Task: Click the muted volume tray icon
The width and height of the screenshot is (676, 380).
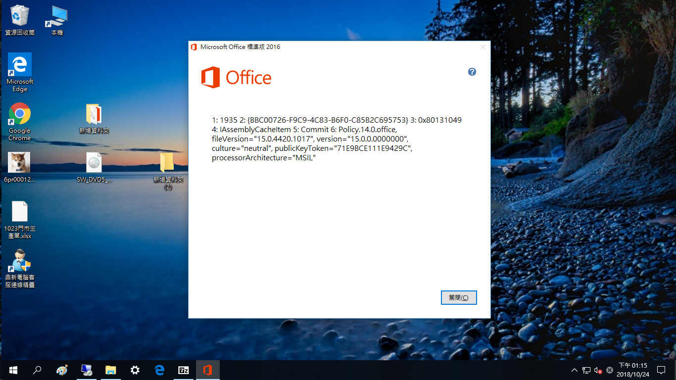Action: [598, 370]
